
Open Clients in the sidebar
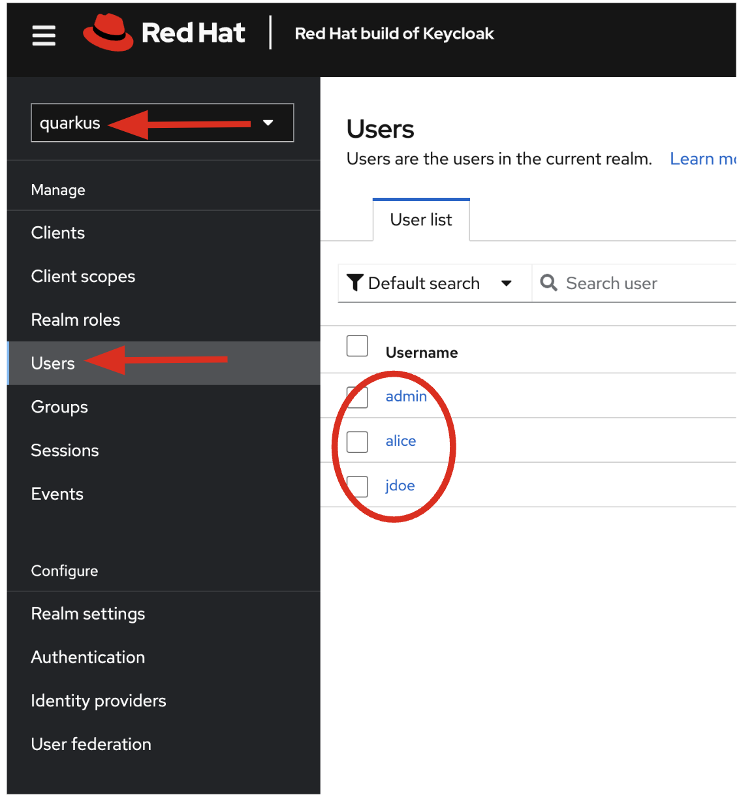(58, 233)
